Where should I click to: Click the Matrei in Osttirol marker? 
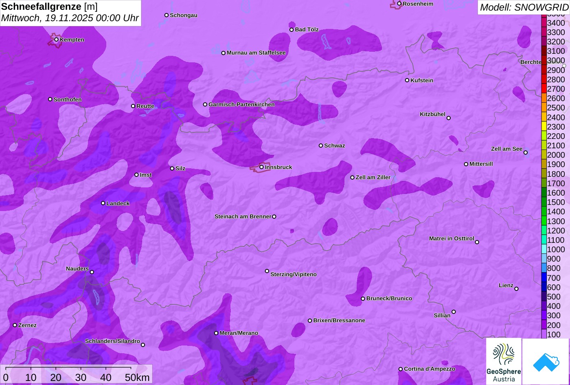pos(477,242)
